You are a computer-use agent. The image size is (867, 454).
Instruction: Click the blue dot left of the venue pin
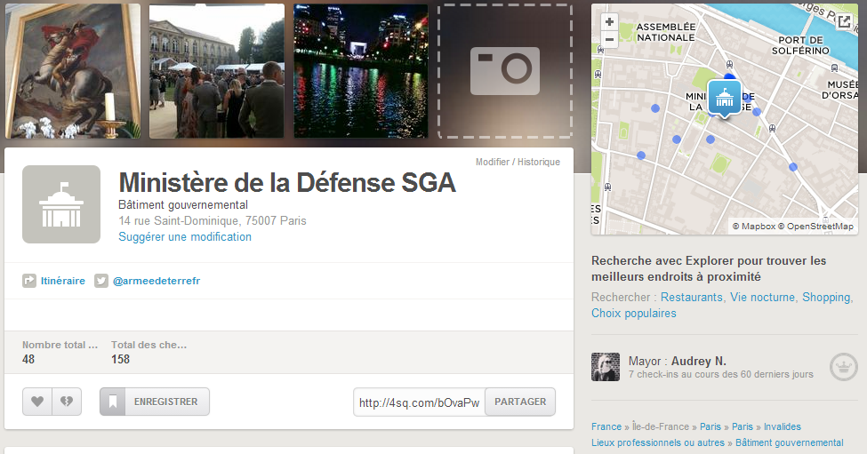pos(655,108)
